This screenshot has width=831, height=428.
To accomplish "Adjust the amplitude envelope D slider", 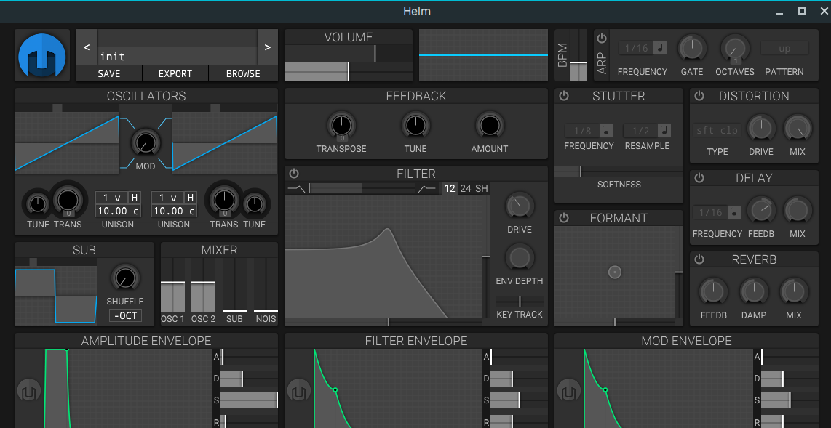I will 249,379.
